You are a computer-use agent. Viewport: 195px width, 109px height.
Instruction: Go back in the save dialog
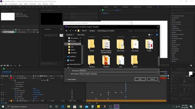[x=66, y=31]
